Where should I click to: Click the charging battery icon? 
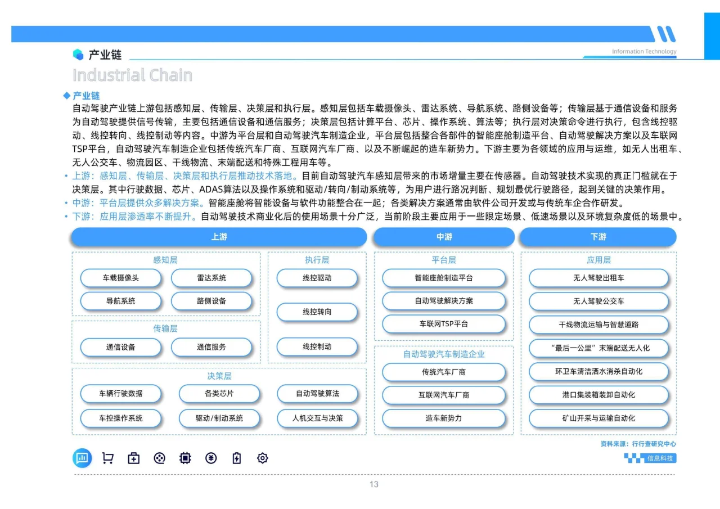pyautogui.click(x=237, y=458)
